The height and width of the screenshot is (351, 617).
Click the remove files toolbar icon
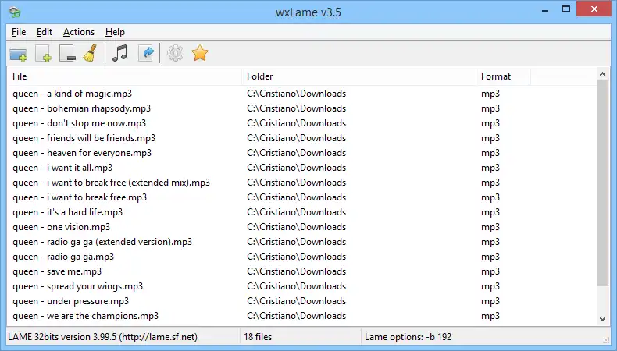(x=67, y=53)
